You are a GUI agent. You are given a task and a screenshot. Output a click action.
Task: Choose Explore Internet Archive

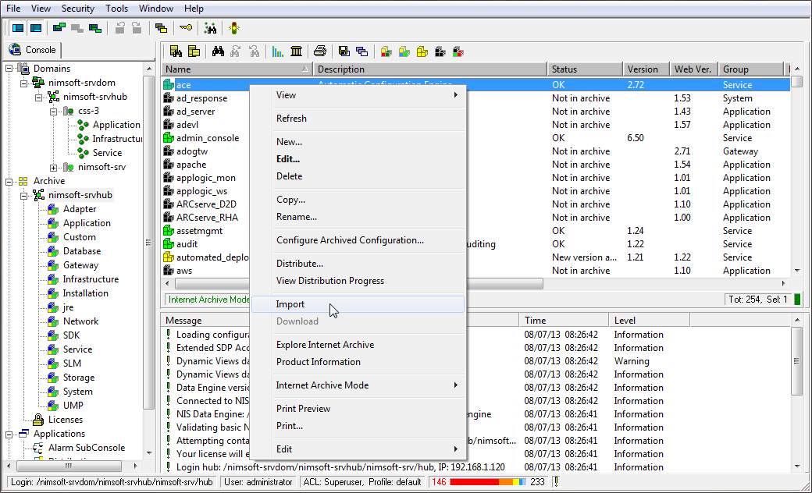click(x=358, y=345)
